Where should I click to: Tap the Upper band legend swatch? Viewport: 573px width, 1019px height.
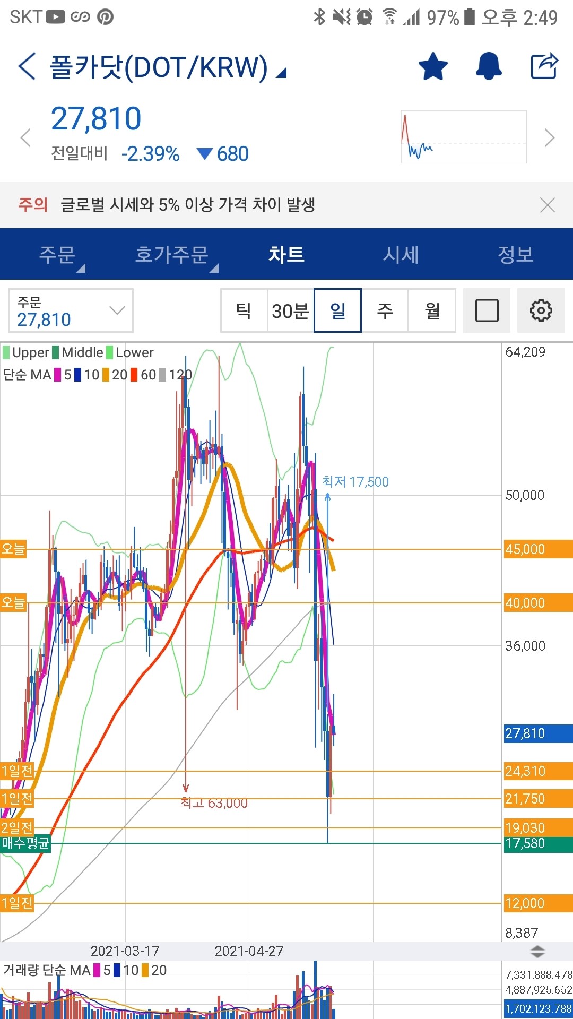[6, 352]
